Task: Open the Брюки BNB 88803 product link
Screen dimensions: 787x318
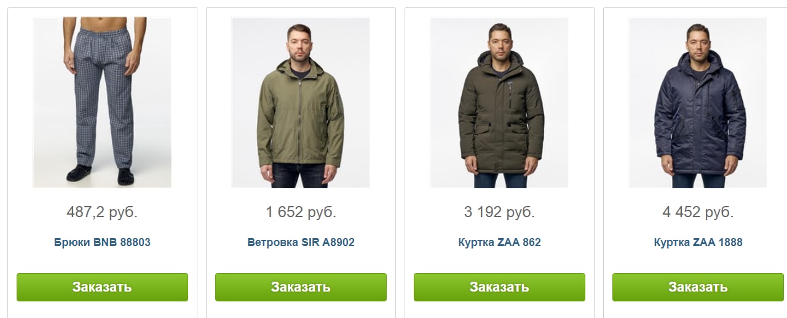Action: tap(102, 242)
